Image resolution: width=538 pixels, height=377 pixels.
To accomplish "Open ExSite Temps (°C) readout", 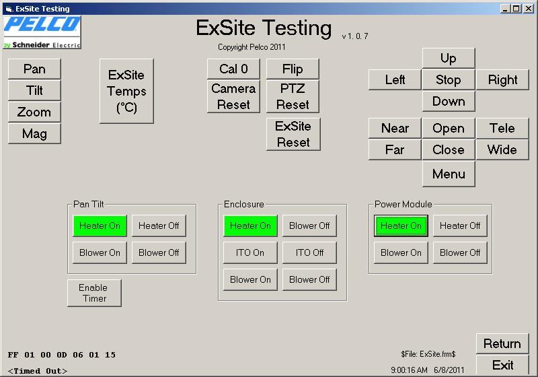I will pos(126,91).
